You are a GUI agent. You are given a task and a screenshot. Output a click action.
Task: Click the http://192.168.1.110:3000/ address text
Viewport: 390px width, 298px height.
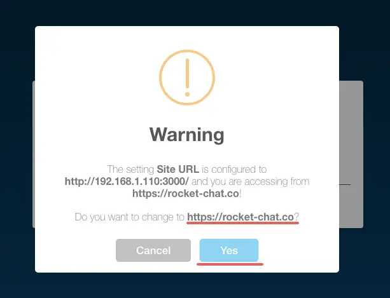click(127, 181)
